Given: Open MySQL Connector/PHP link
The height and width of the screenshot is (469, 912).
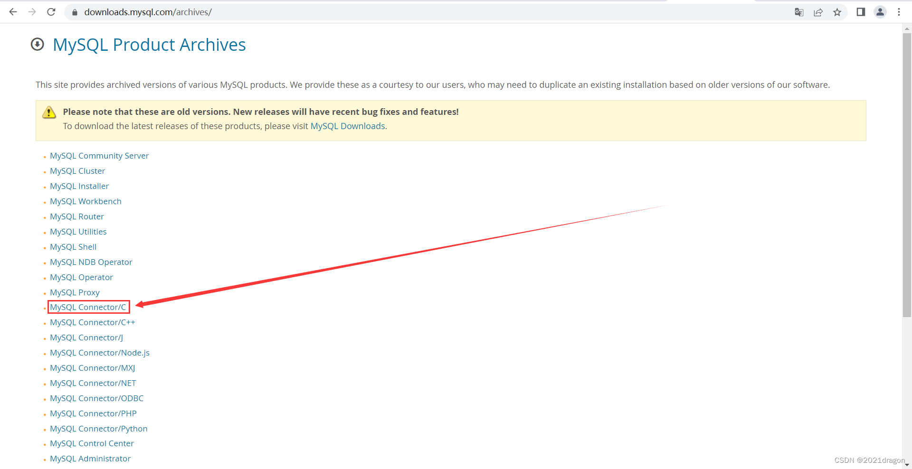Looking at the screenshot, I should 93,413.
